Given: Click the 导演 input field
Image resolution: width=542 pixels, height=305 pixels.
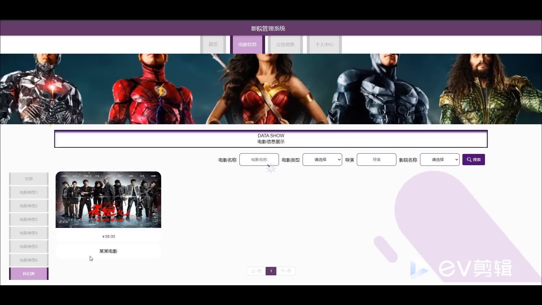Looking at the screenshot, I should click(377, 160).
